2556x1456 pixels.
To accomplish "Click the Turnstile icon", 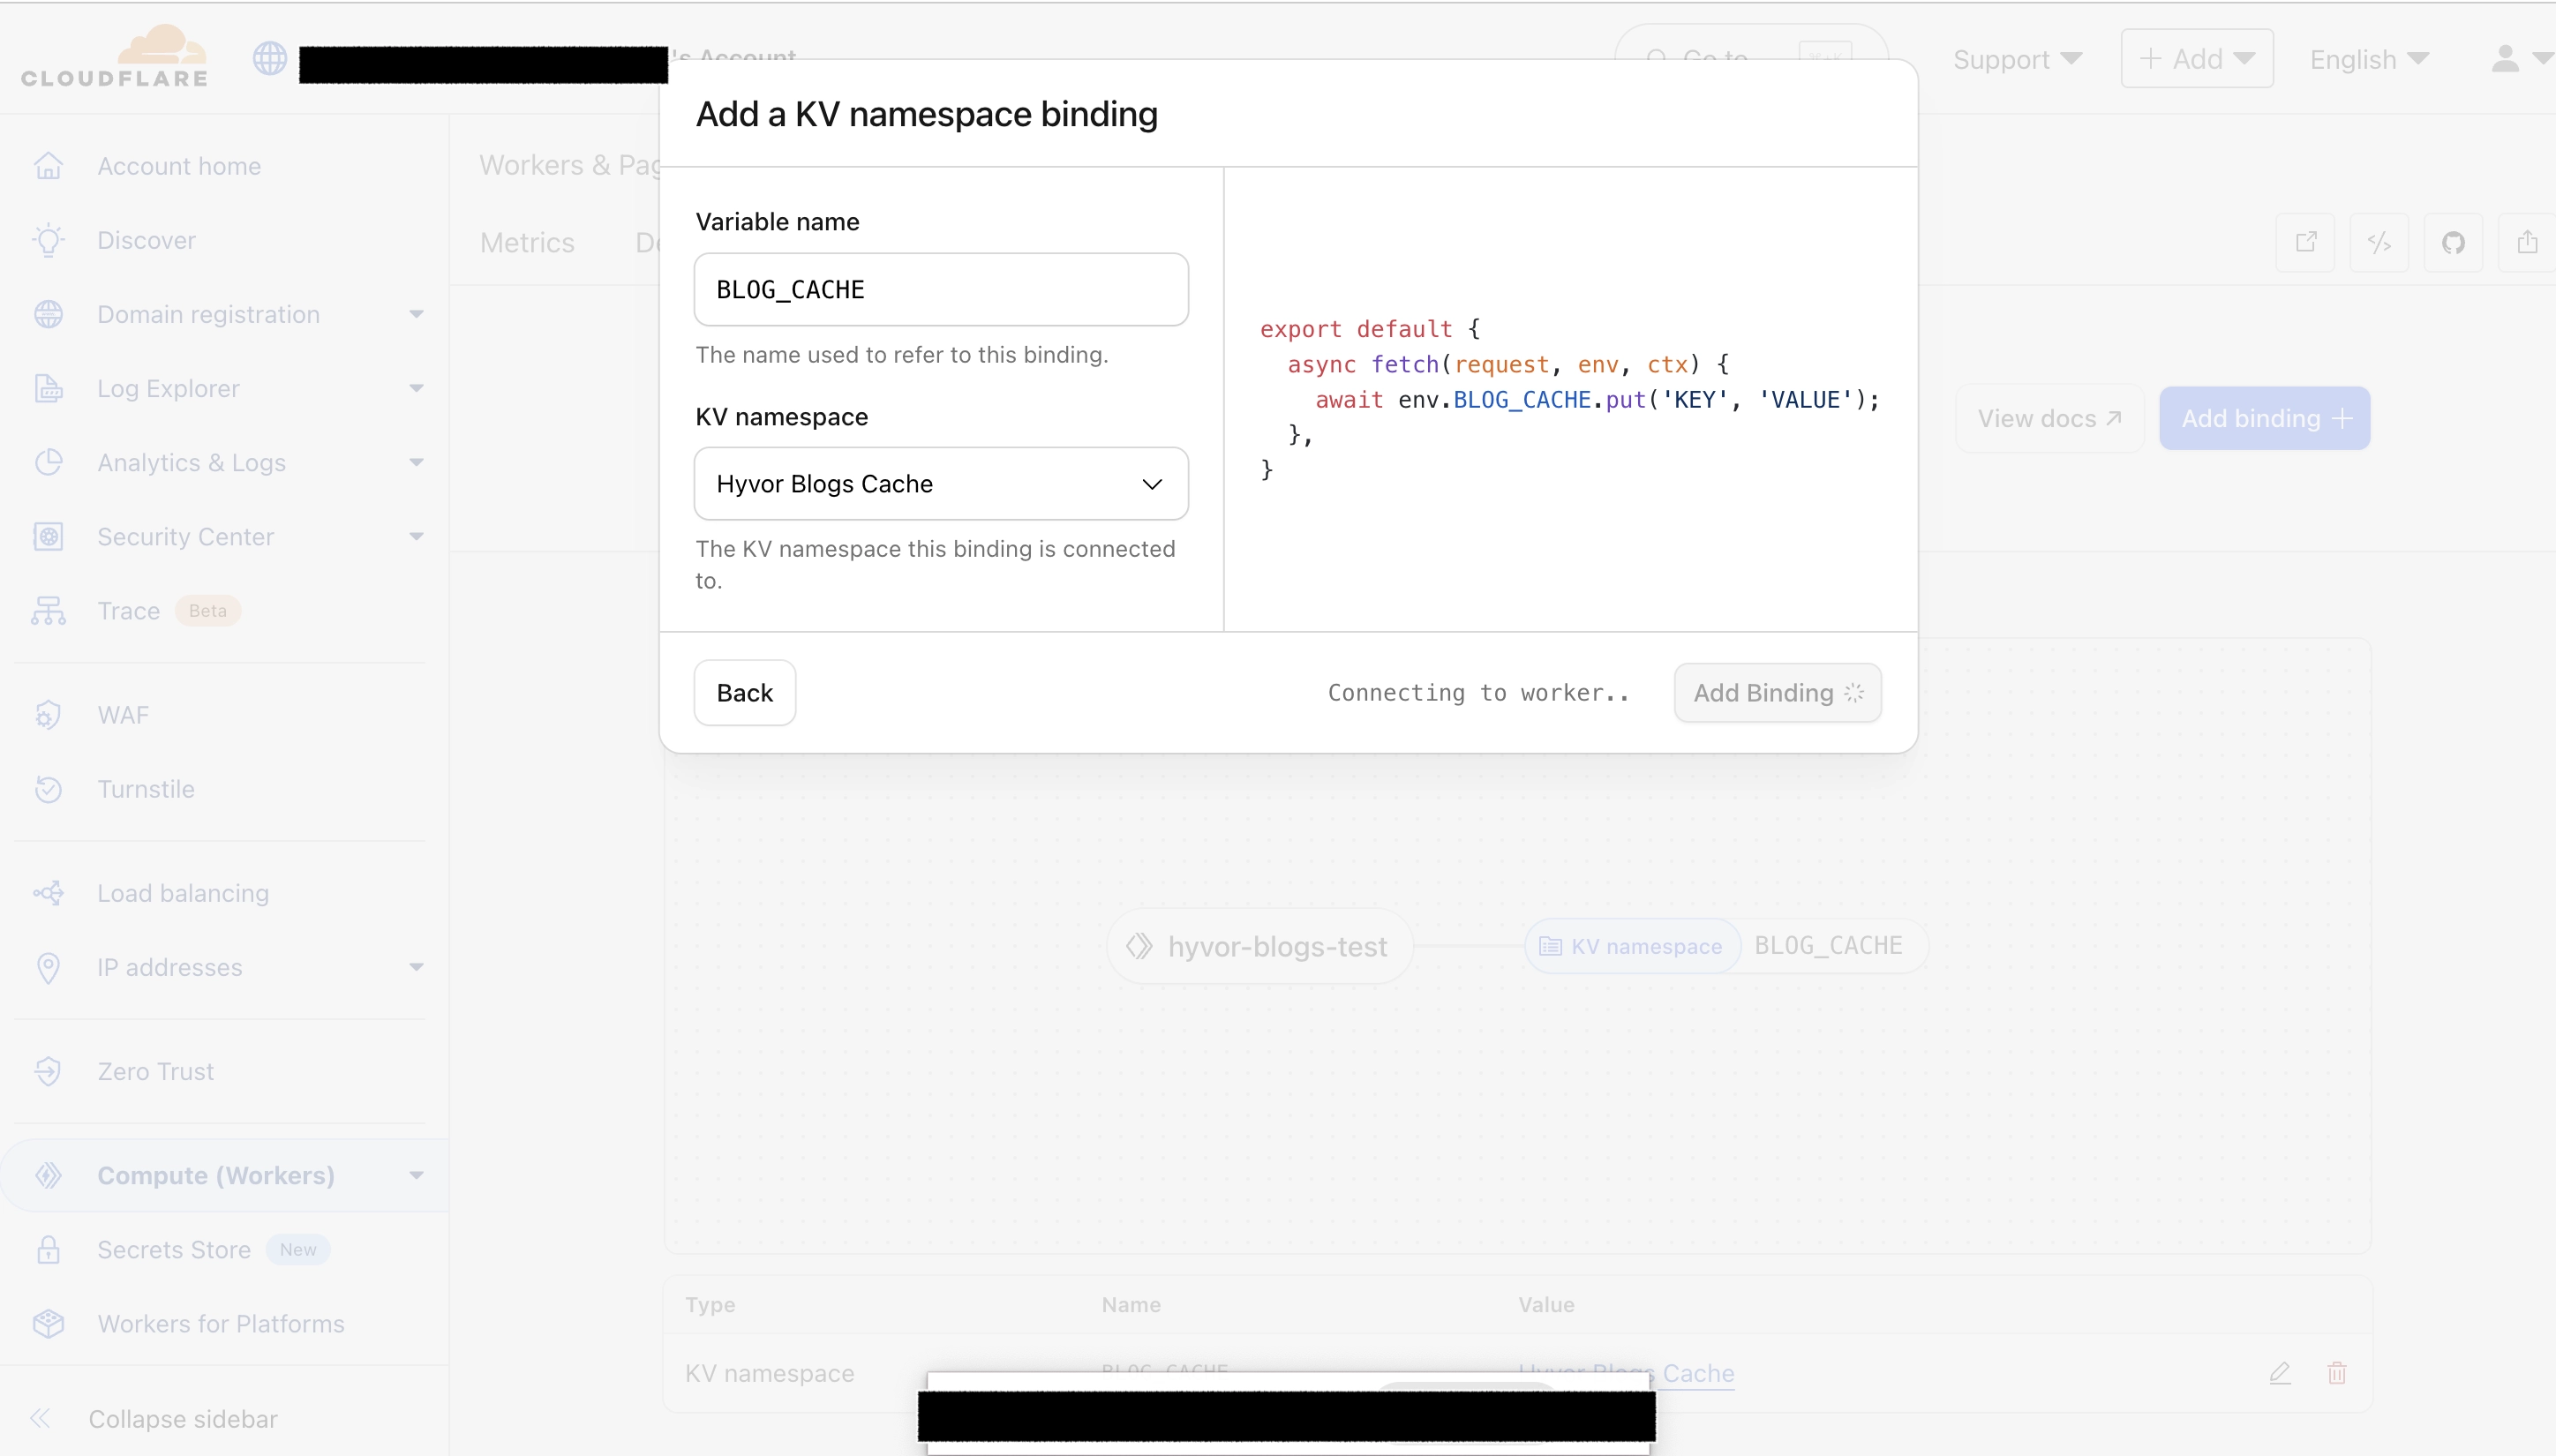I will [48, 789].
